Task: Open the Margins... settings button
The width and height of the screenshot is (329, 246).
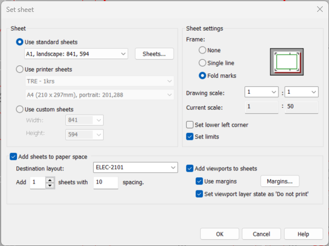Action: click(x=280, y=181)
